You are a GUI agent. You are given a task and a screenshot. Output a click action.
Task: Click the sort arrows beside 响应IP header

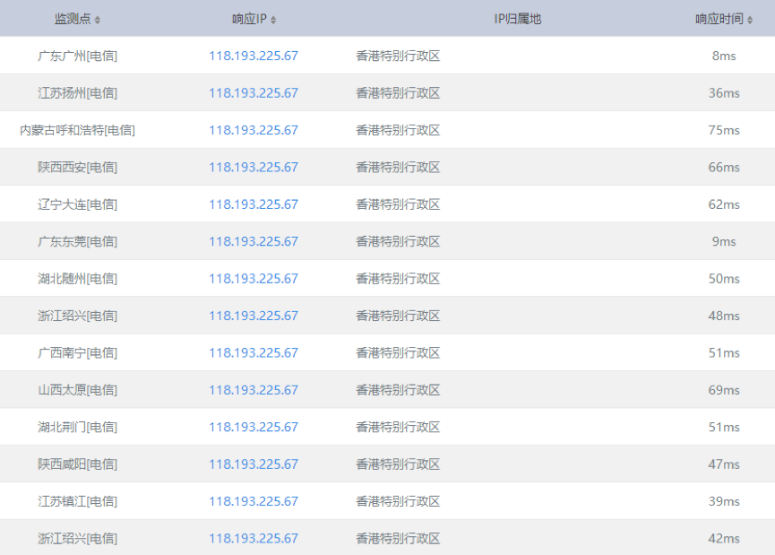(273, 20)
